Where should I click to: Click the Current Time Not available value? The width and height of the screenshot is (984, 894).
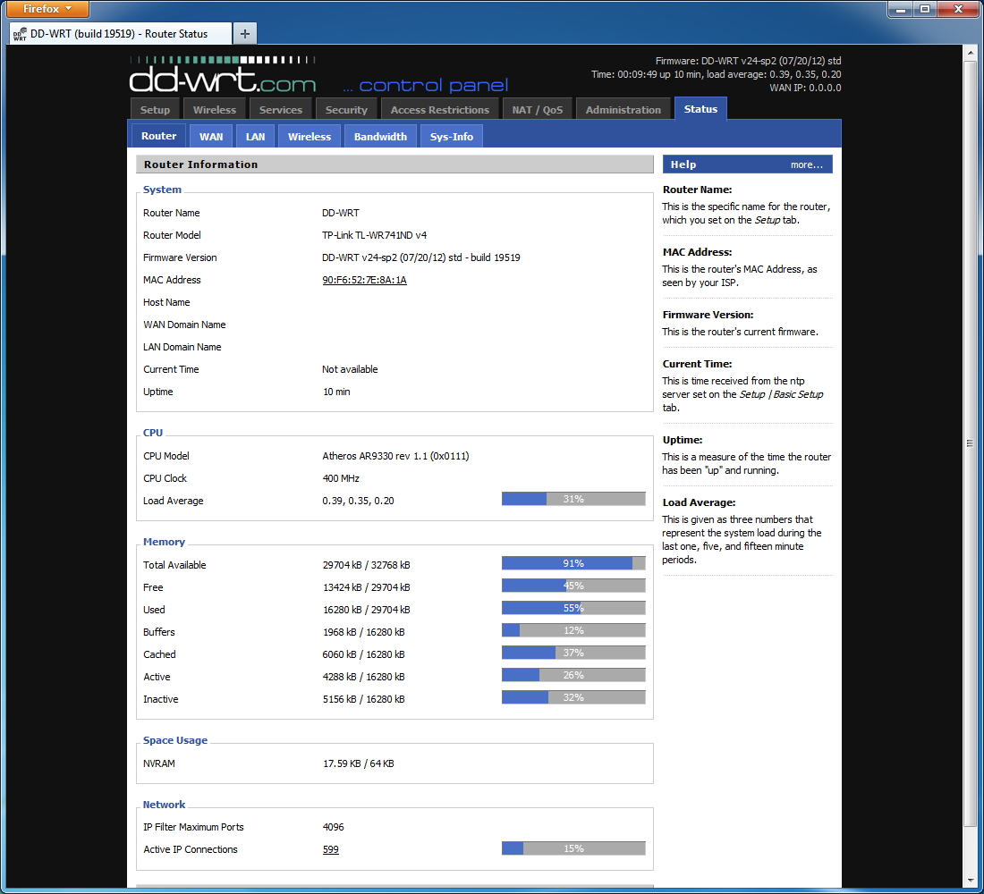pos(350,369)
